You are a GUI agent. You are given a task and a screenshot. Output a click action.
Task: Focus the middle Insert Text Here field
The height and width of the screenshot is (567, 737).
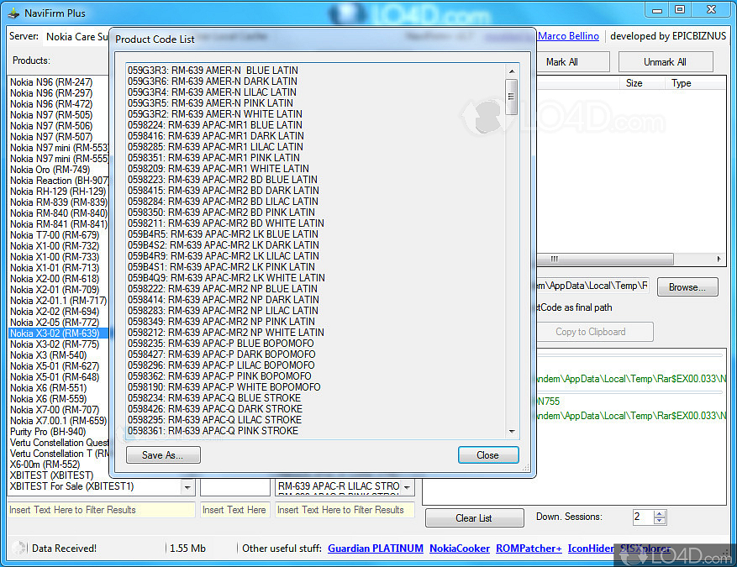pos(234,510)
